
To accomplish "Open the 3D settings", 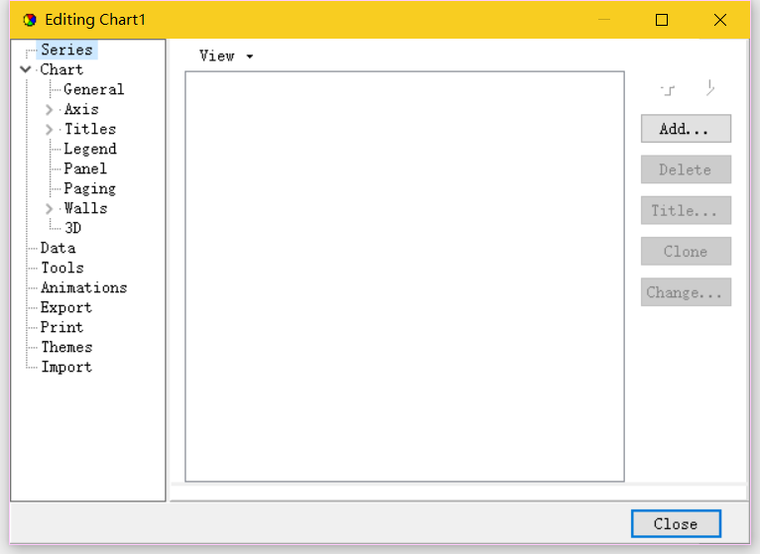I will point(72,228).
